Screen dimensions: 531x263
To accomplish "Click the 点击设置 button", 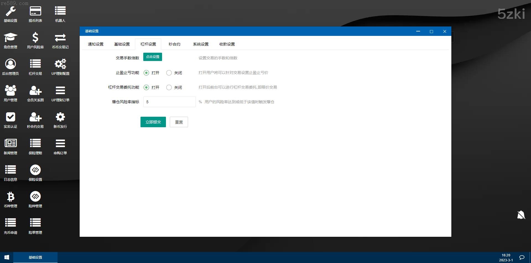I will [153, 57].
